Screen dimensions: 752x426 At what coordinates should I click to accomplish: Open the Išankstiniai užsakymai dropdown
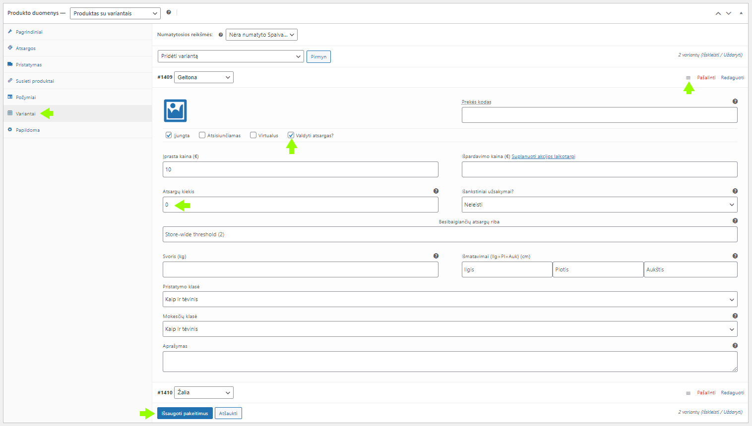click(x=599, y=205)
